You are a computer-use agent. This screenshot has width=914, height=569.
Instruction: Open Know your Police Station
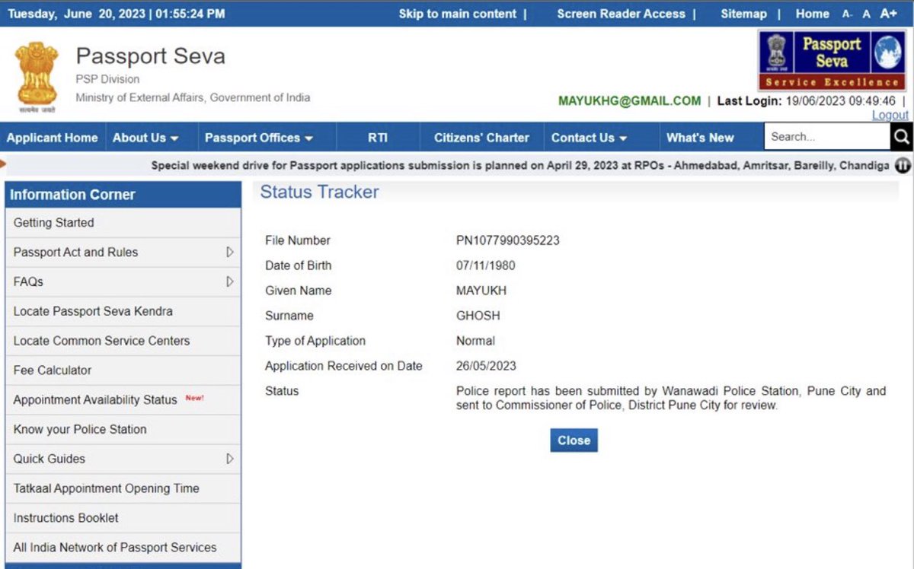point(123,429)
